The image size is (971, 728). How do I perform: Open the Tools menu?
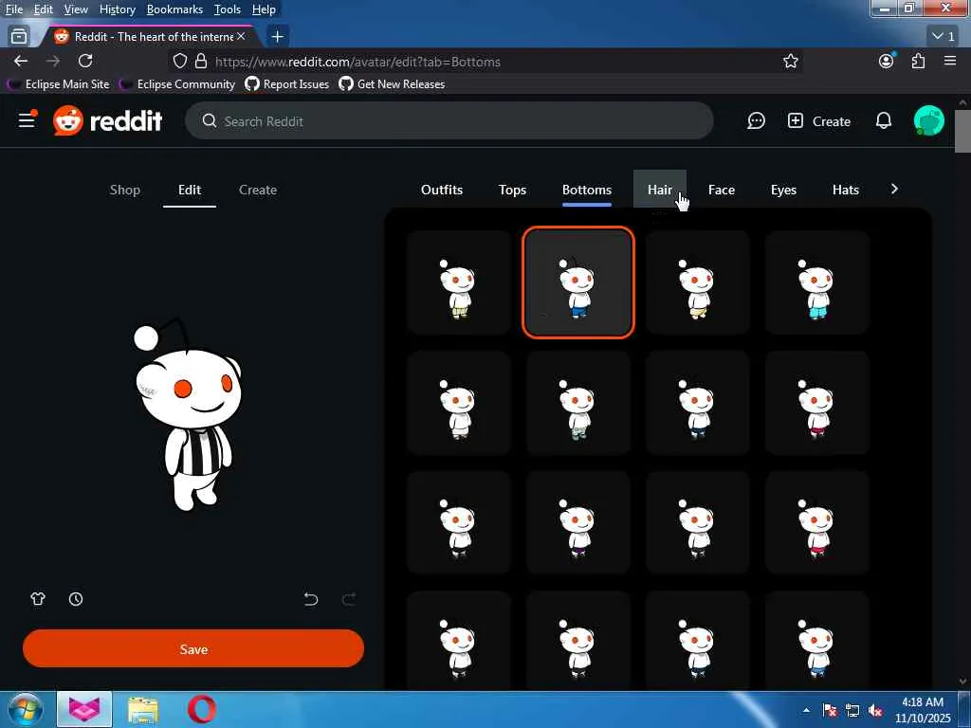click(228, 9)
